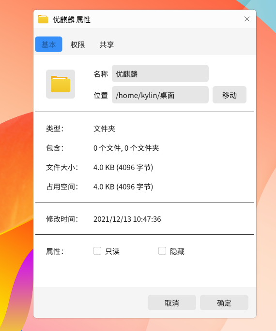Close the 优麒麟 属性 dialog

coord(247,19)
